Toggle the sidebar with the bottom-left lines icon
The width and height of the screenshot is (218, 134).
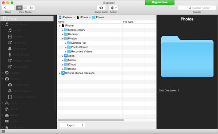click(x=3, y=131)
